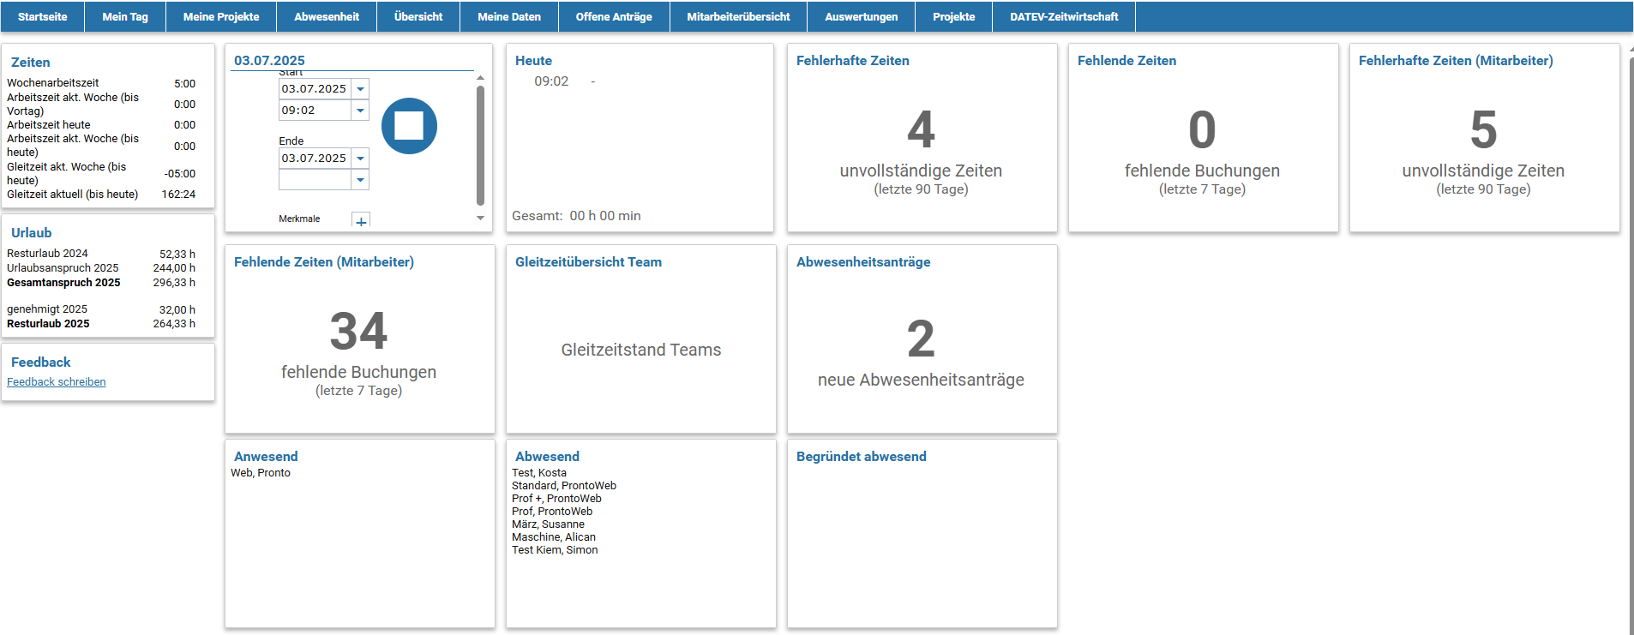This screenshot has height=635, width=1634.
Task: Click the Gleitzeitstand Teams tile
Action: (640, 350)
